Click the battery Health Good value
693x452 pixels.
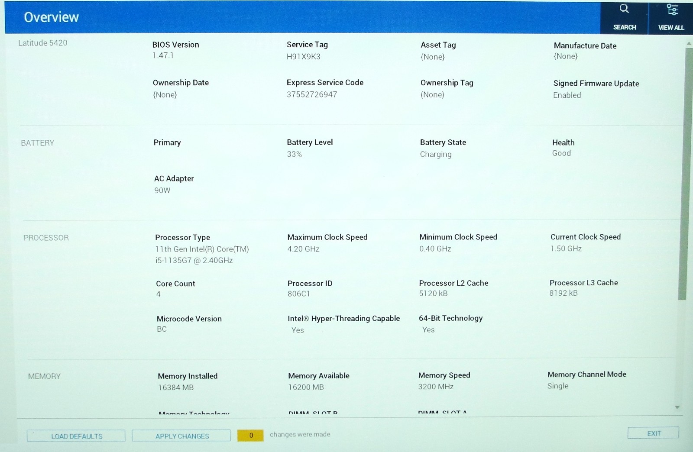pyautogui.click(x=561, y=153)
